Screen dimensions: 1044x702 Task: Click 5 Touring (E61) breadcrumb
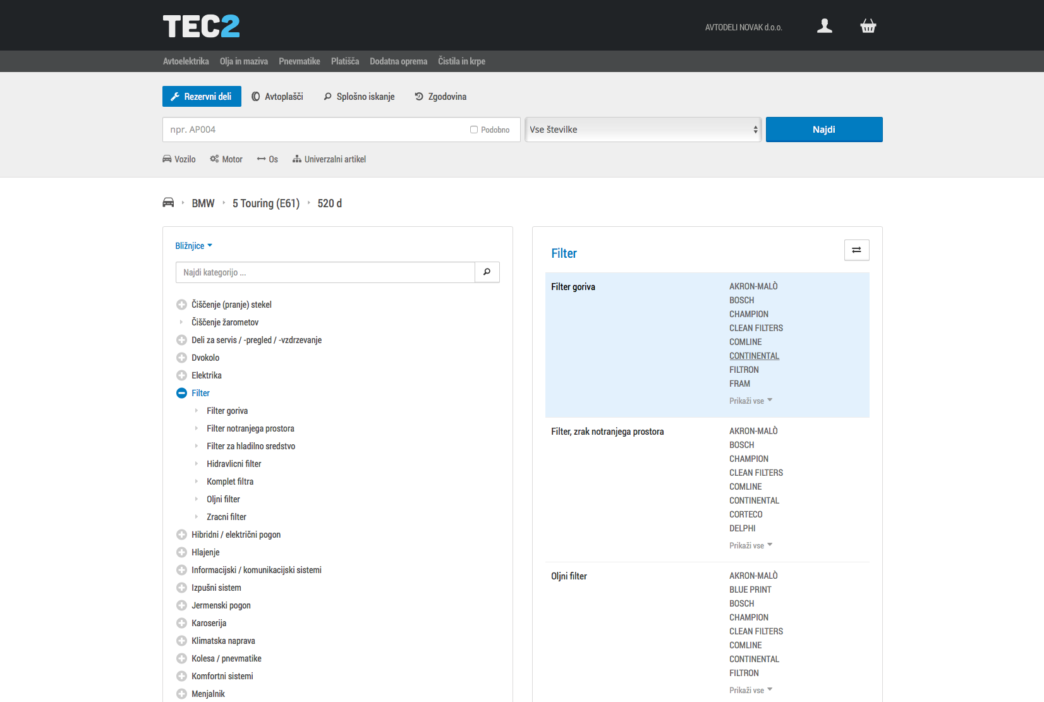click(266, 203)
